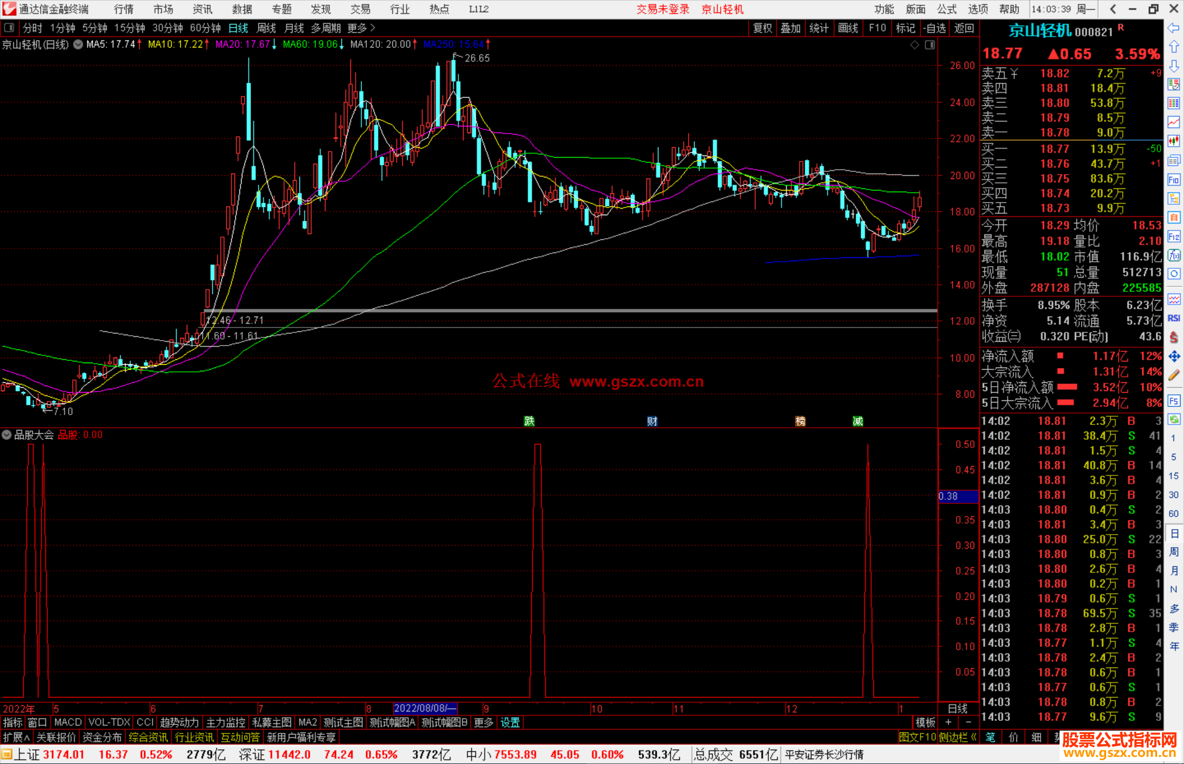
Task: Expand the 扩展 panel at bottom left
Action: (16, 737)
